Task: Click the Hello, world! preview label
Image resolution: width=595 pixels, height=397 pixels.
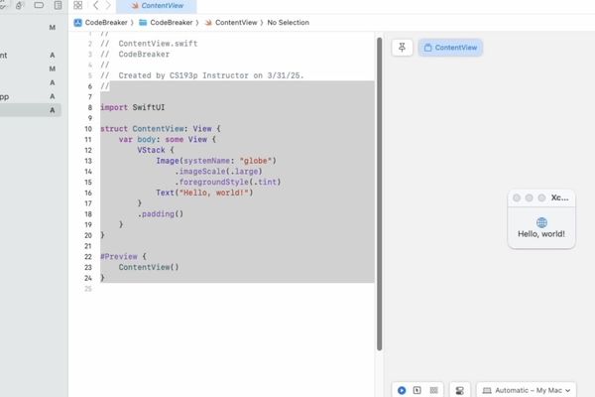Action: tap(541, 234)
